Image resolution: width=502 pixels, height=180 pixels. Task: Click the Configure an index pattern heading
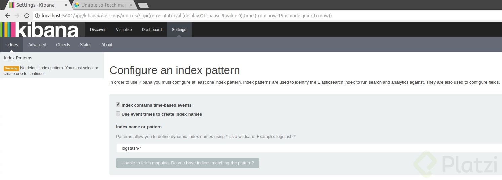click(175, 70)
